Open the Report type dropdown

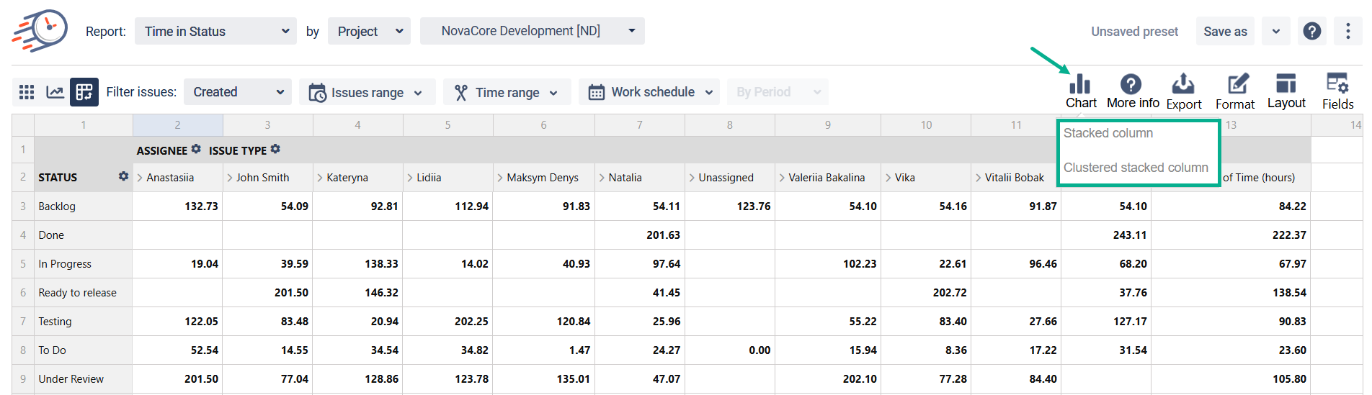[x=215, y=31]
